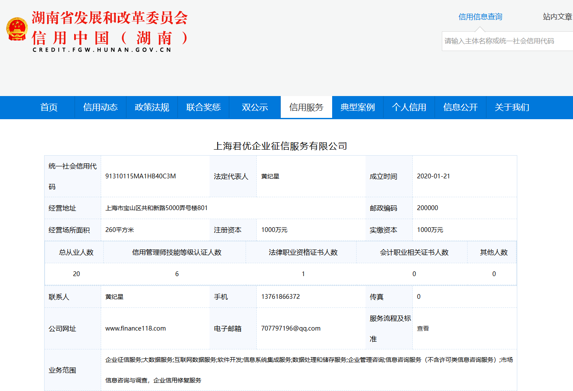Viewport: 573px width, 391px height.
Task: Click the email address 707797196@qq.com
Action: click(x=291, y=328)
